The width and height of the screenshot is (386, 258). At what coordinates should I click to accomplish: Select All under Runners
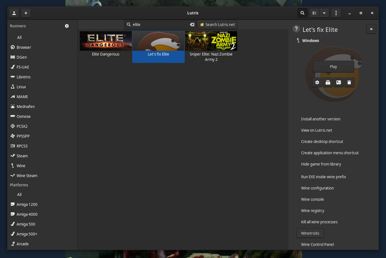click(x=42, y=38)
